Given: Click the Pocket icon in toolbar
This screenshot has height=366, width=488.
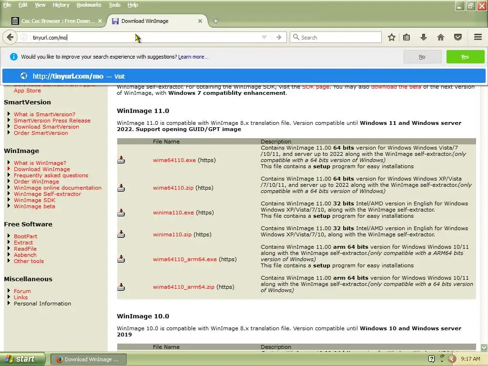Looking at the screenshot, I should click(458, 37).
